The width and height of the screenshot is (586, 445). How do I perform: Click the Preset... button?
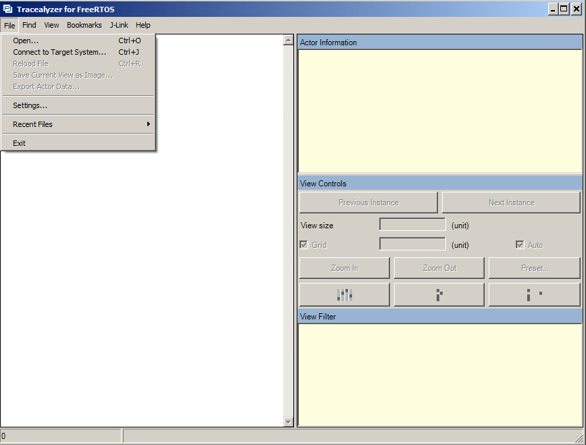coord(534,268)
